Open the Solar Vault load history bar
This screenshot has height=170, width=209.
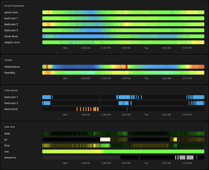(x=123, y=134)
